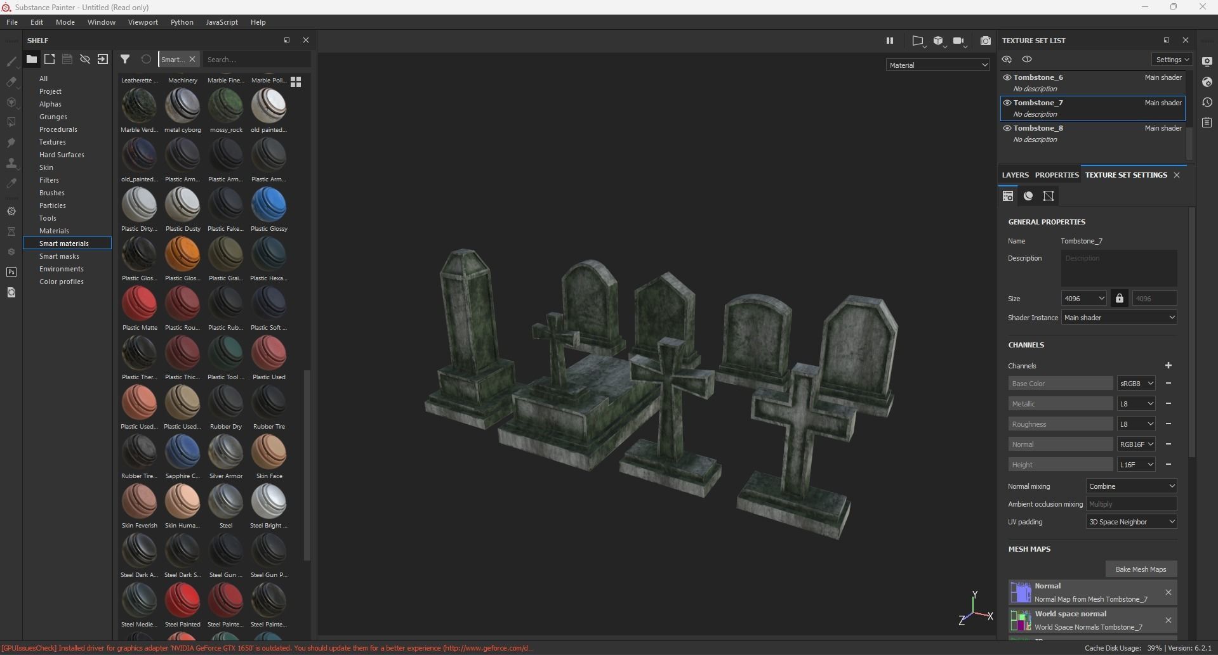This screenshot has width=1218, height=655.
Task: Select the Paint brush tool
Action: click(x=11, y=62)
